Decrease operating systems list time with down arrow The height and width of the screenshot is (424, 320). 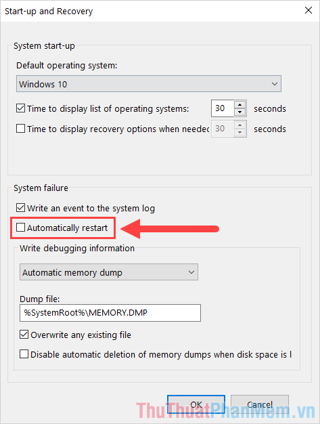pyautogui.click(x=239, y=112)
